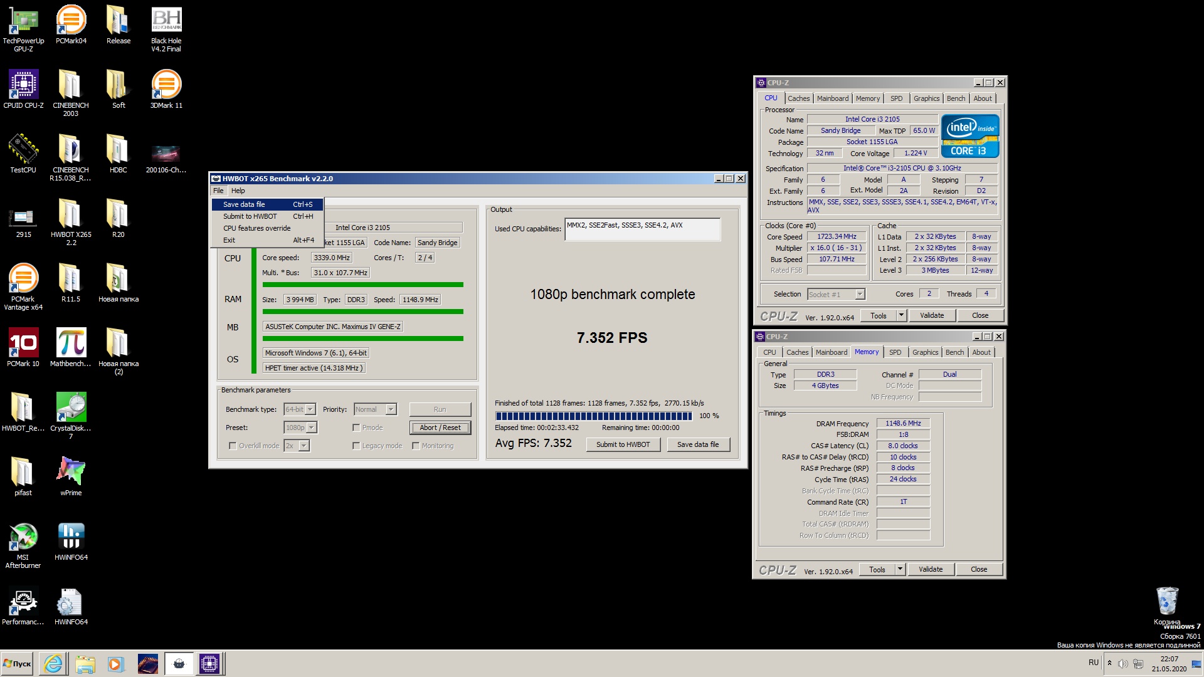Launch PCMark 10 desktop icon
Screen dimensions: 1204x677
[23, 347]
